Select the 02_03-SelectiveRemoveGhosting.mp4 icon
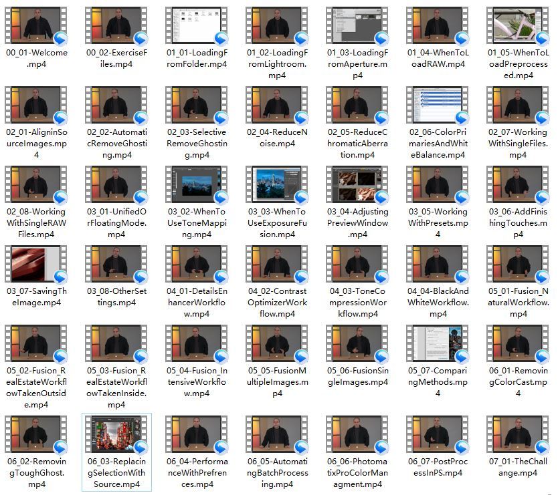558x495 pixels. [197, 105]
